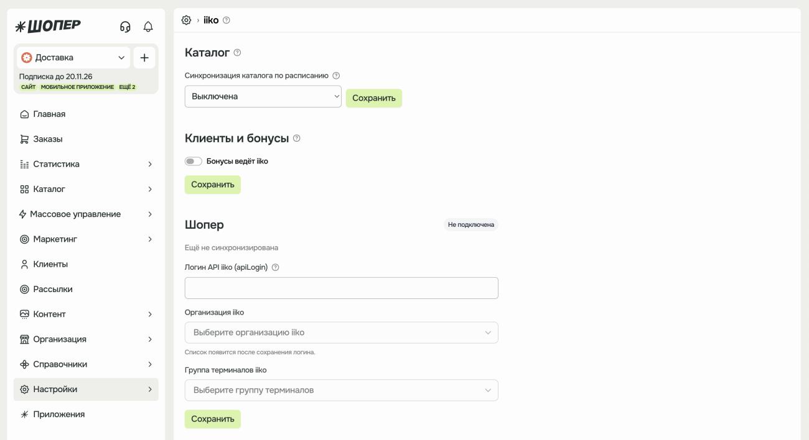
Task: Click the Главная home icon
Action: click(24, 114)
